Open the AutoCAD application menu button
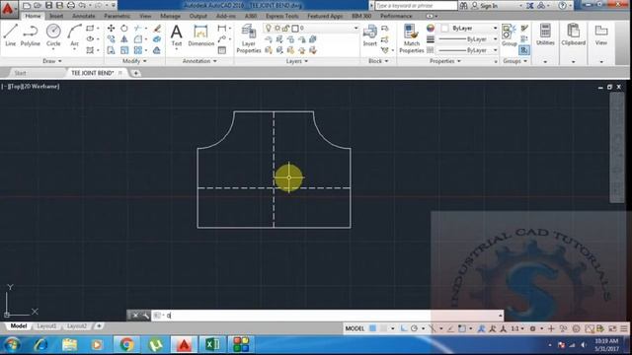 pos(9,9)
